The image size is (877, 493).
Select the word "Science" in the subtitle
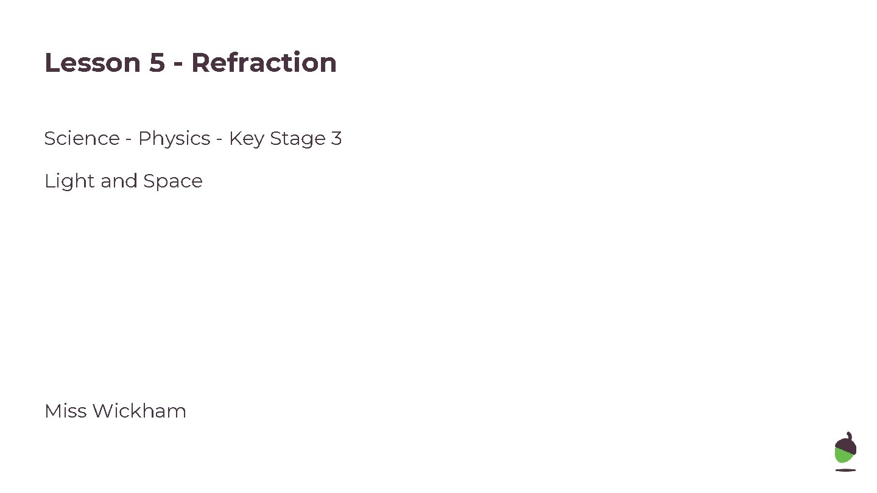[x=82, y=139]
